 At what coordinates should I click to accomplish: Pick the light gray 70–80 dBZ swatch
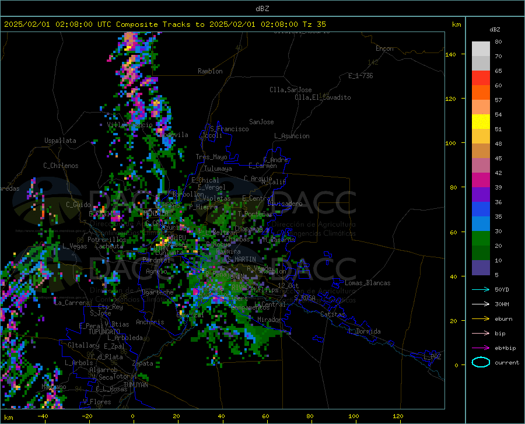click(x=481, y=49)
